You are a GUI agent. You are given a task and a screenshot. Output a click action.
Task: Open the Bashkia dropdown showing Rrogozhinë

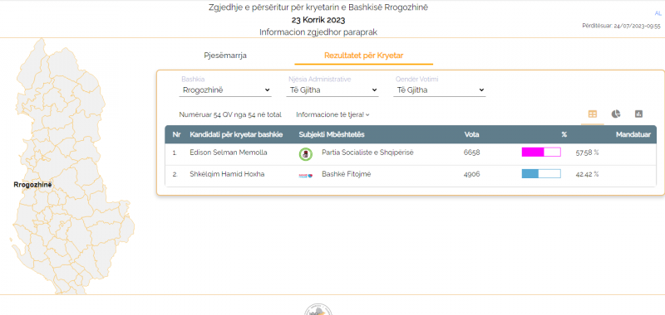pos(225,90)
